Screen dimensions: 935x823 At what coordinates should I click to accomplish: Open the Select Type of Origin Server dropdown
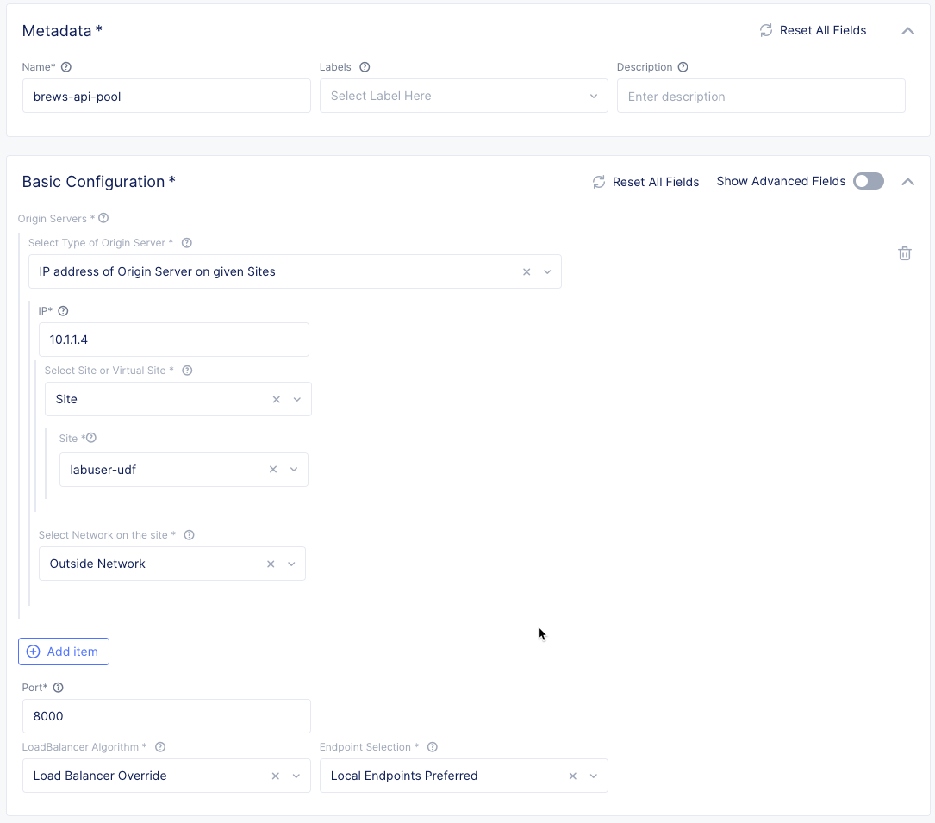547,271
